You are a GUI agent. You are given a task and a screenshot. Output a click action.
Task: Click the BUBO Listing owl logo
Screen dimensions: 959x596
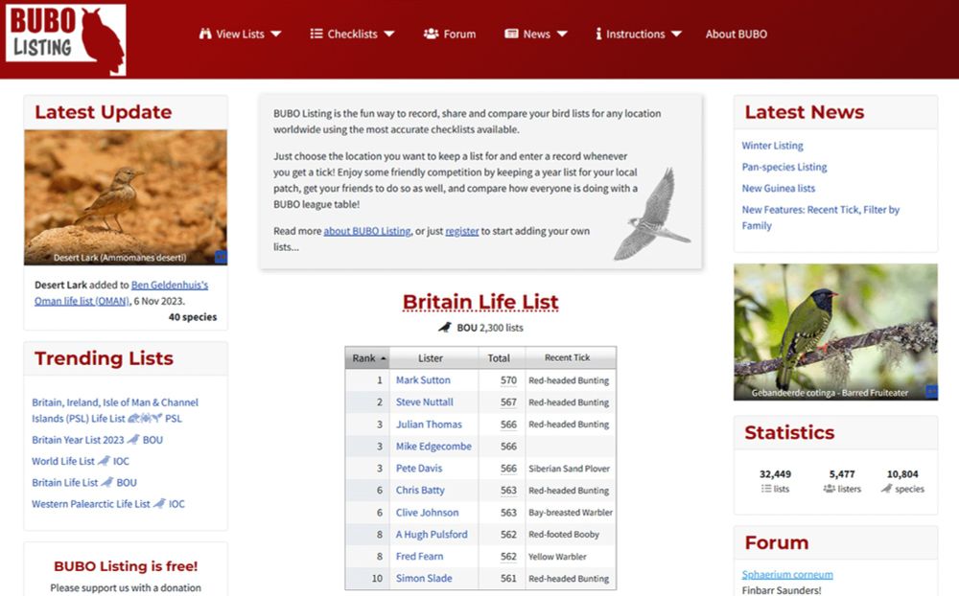pyautogui.click(x=66, y=39)
